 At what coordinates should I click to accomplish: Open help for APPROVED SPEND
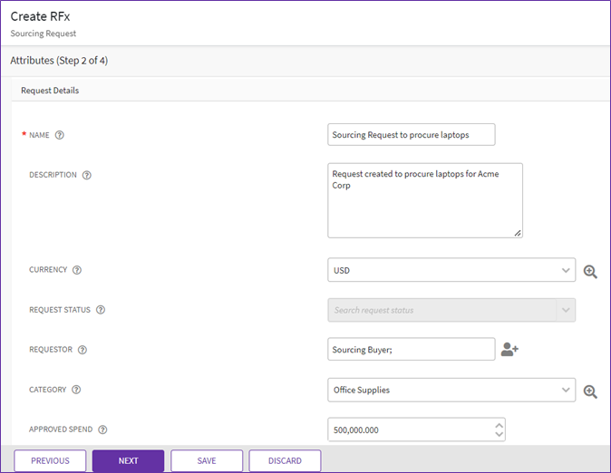102,430
